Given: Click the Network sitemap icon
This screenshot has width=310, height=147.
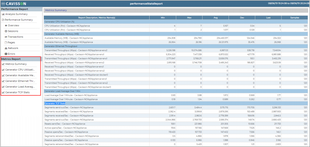Looking at the screenshot, I should 6,48.
